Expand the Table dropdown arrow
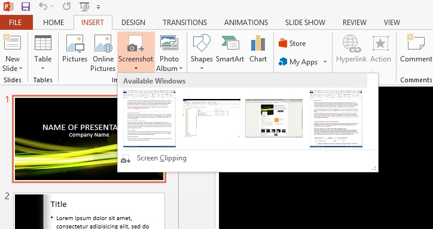Image resolution: width=433 pixels, height=229 pixels. (43, 68)
